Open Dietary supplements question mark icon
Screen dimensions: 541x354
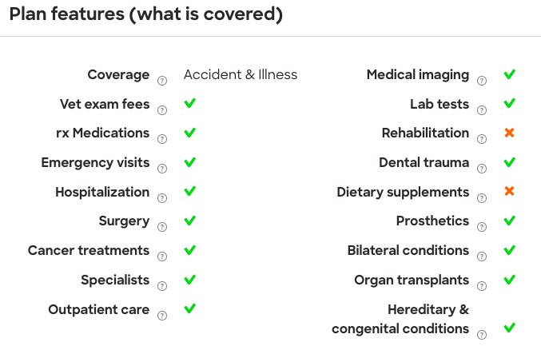pyautogui.click(x=482, y=198)
